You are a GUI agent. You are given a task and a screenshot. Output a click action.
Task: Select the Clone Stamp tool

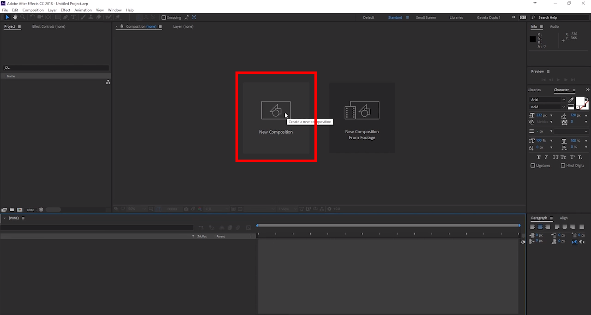91,18
